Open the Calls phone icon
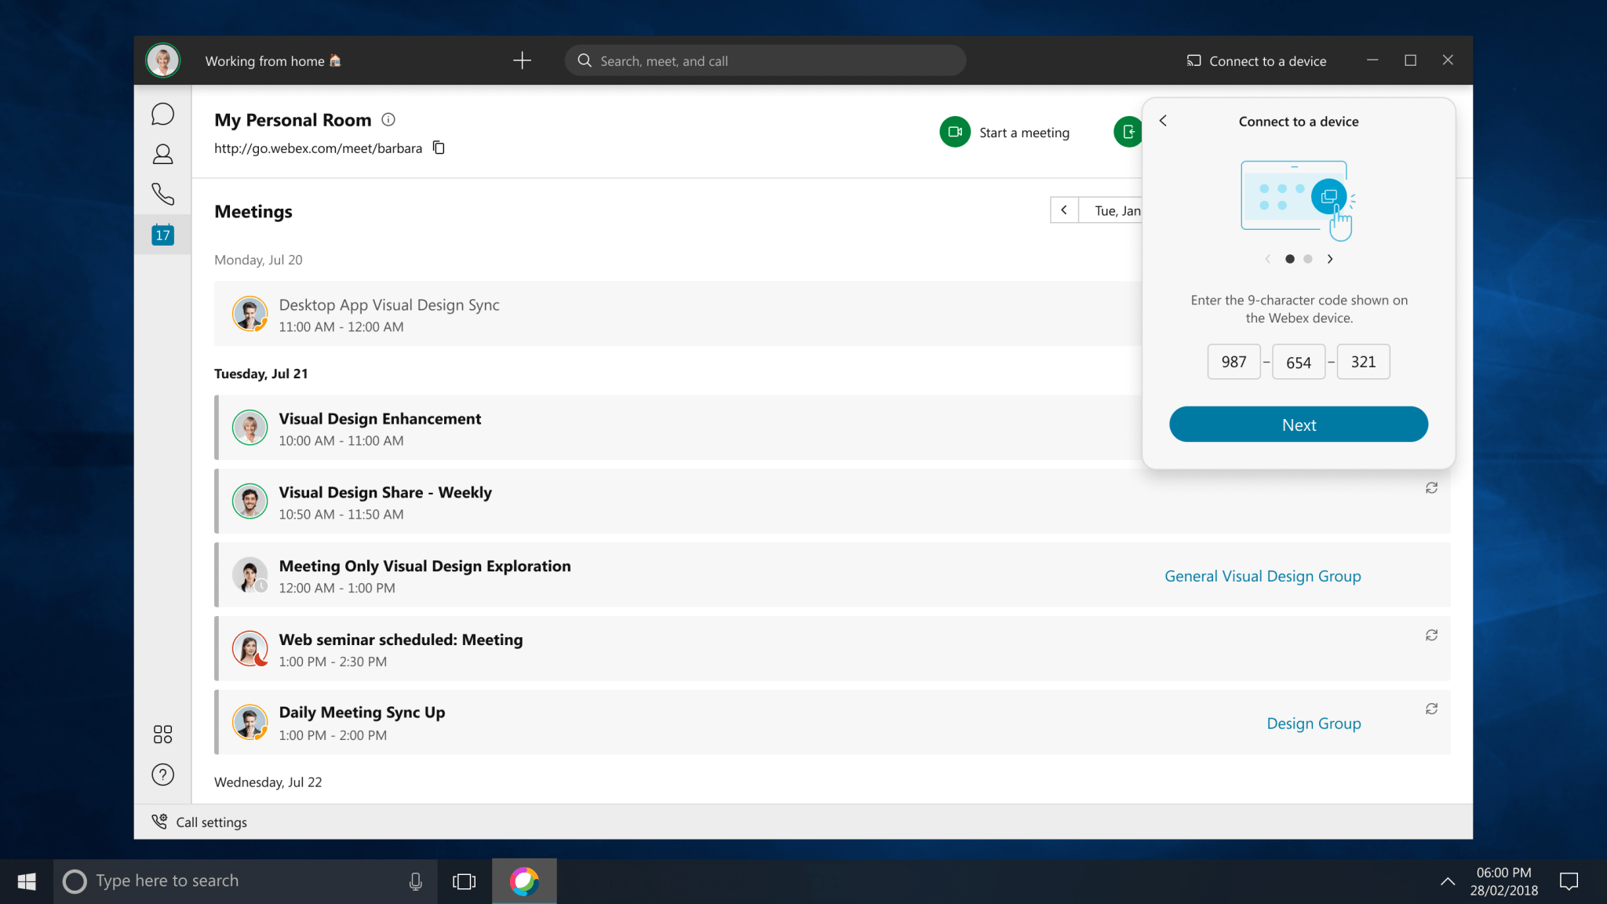The height and width of the screenshot is (904, 1607). (x=162, y=194)
